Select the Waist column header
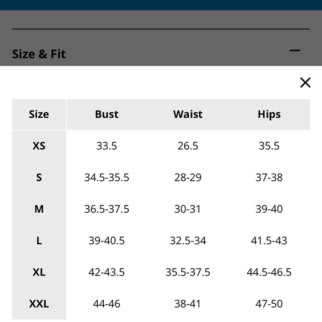This screenshot has width=322, height=322. 188,114
